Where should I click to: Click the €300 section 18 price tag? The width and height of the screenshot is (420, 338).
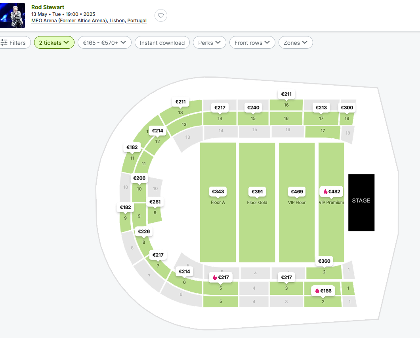coord(347,108)
